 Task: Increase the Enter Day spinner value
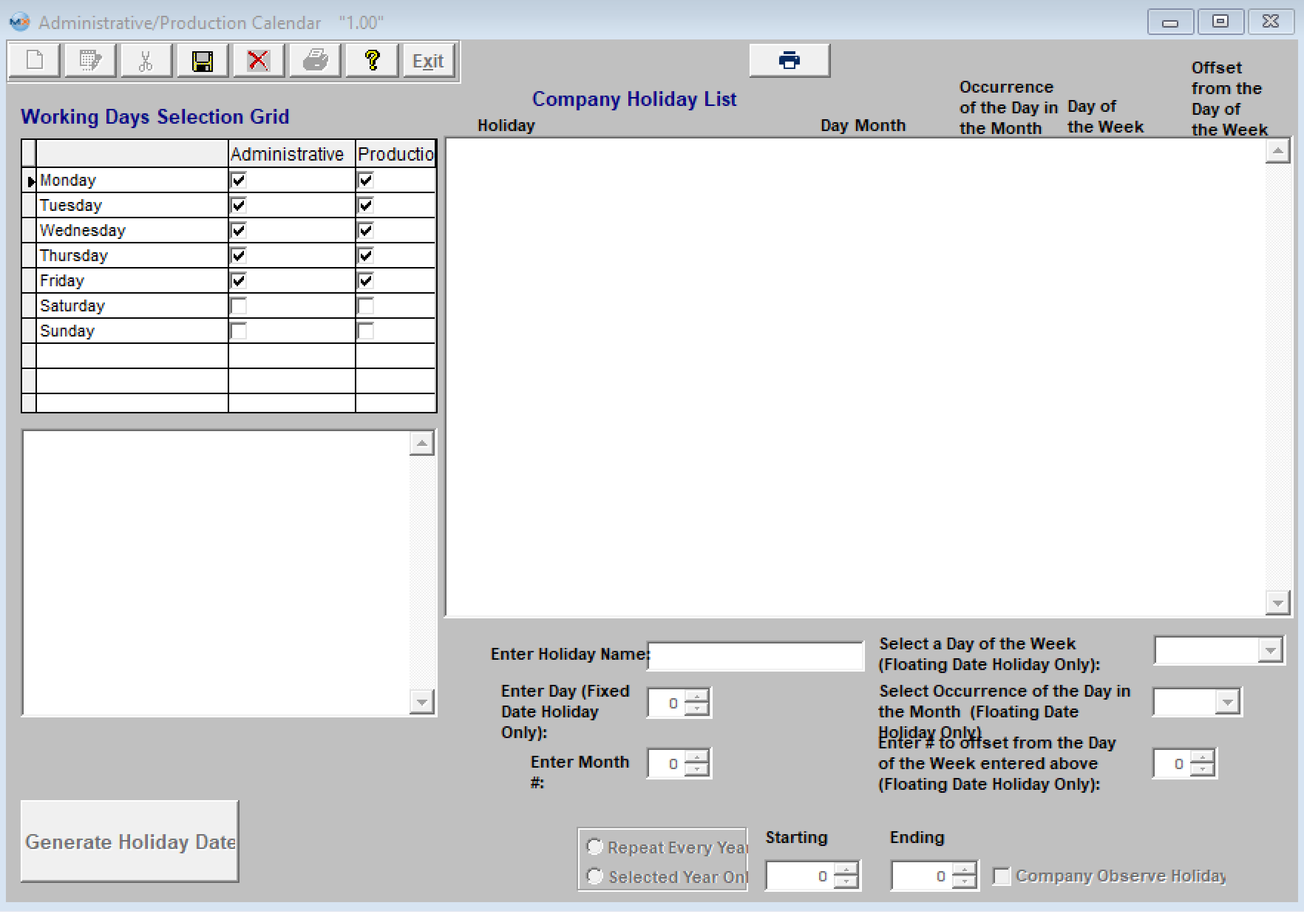(x=697, y=697)
